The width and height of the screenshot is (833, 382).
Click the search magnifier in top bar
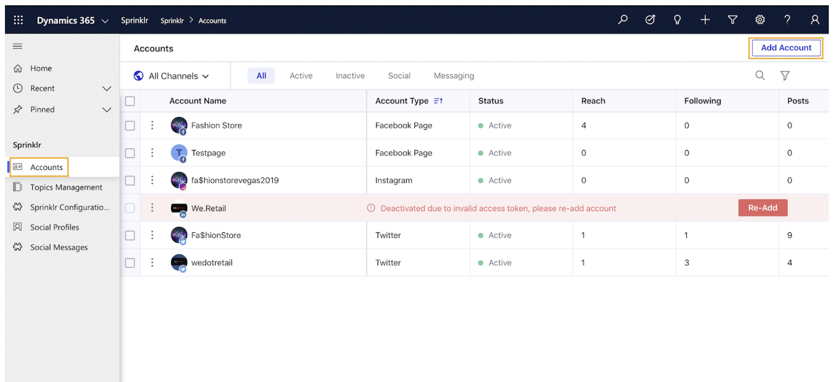click(x=623, y=20)
